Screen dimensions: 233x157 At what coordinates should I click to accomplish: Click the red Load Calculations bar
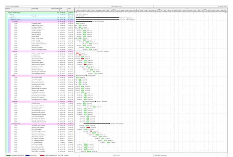[x=80, y=55]
